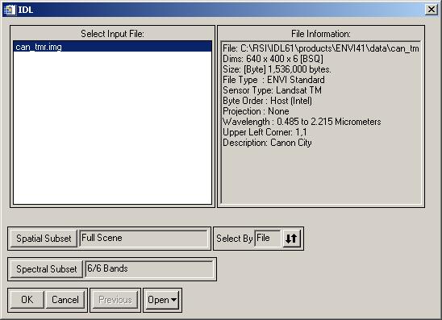Cancel the input file dialog
442x320 pixels.
(x=65, y=299)
